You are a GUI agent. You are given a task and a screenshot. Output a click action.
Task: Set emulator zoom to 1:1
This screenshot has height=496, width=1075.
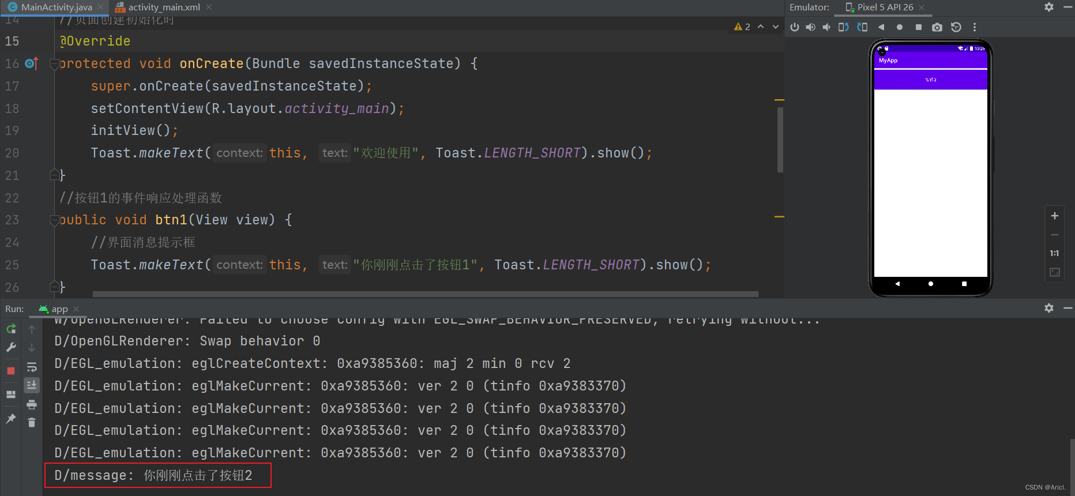point(1055,253)
